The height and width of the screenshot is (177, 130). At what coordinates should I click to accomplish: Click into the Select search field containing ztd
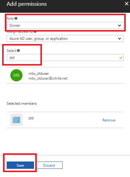click(x=65, y=58)
